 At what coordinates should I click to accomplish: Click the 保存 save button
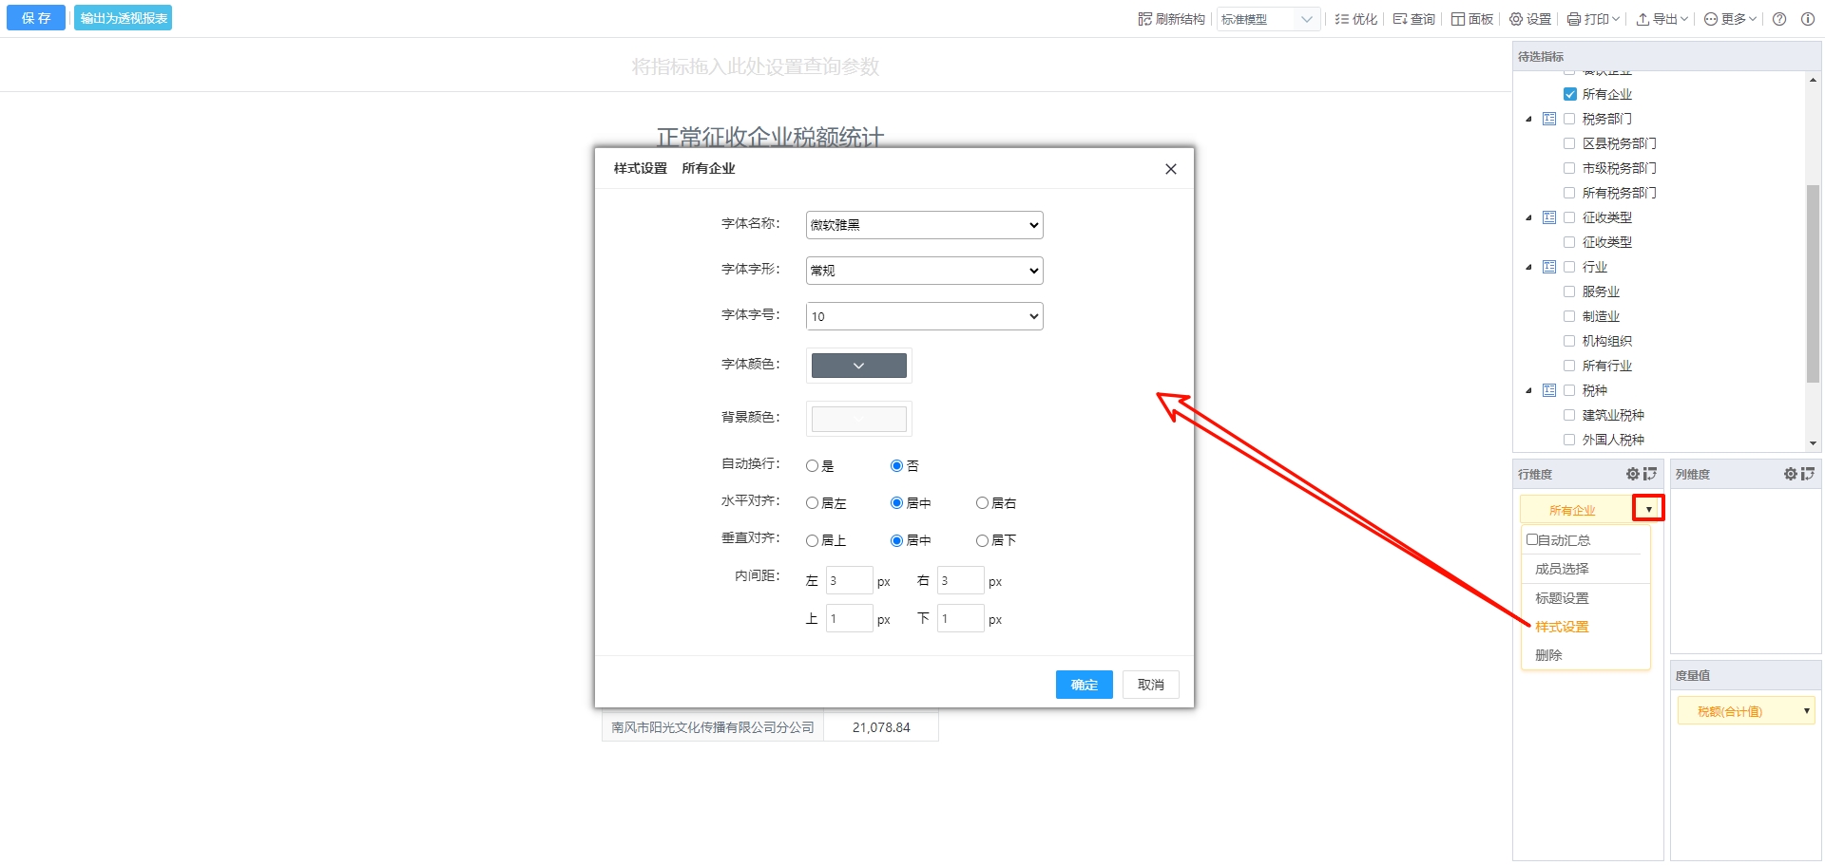36,18
